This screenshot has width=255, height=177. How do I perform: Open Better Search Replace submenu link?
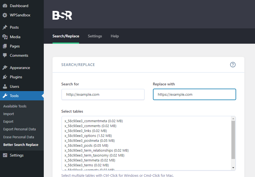[21, 145]
